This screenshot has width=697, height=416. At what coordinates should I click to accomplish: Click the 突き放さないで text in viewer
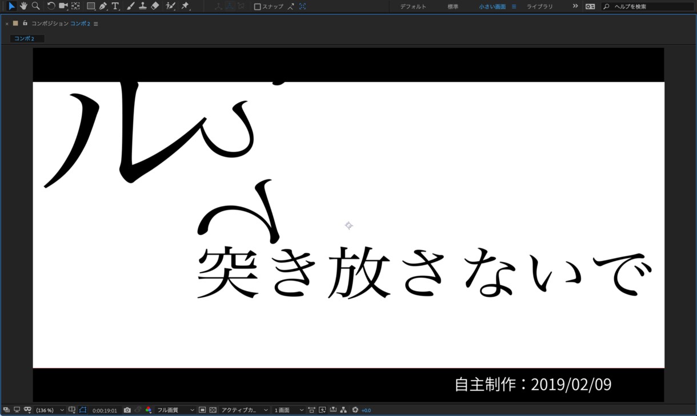(424, 273)
